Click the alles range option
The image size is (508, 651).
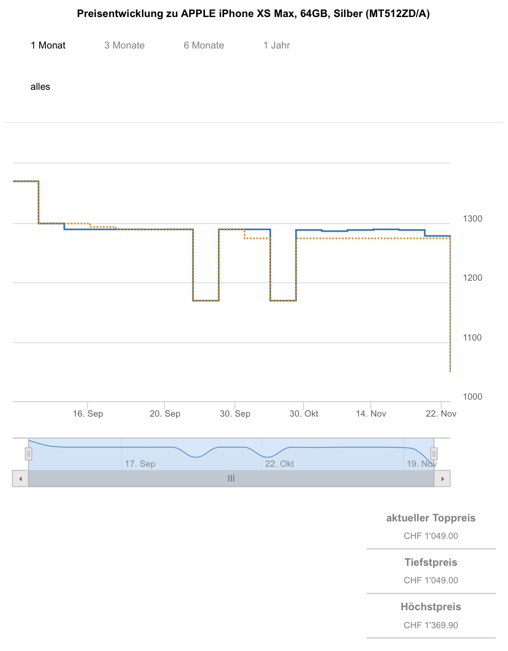(x=40, y=87)
